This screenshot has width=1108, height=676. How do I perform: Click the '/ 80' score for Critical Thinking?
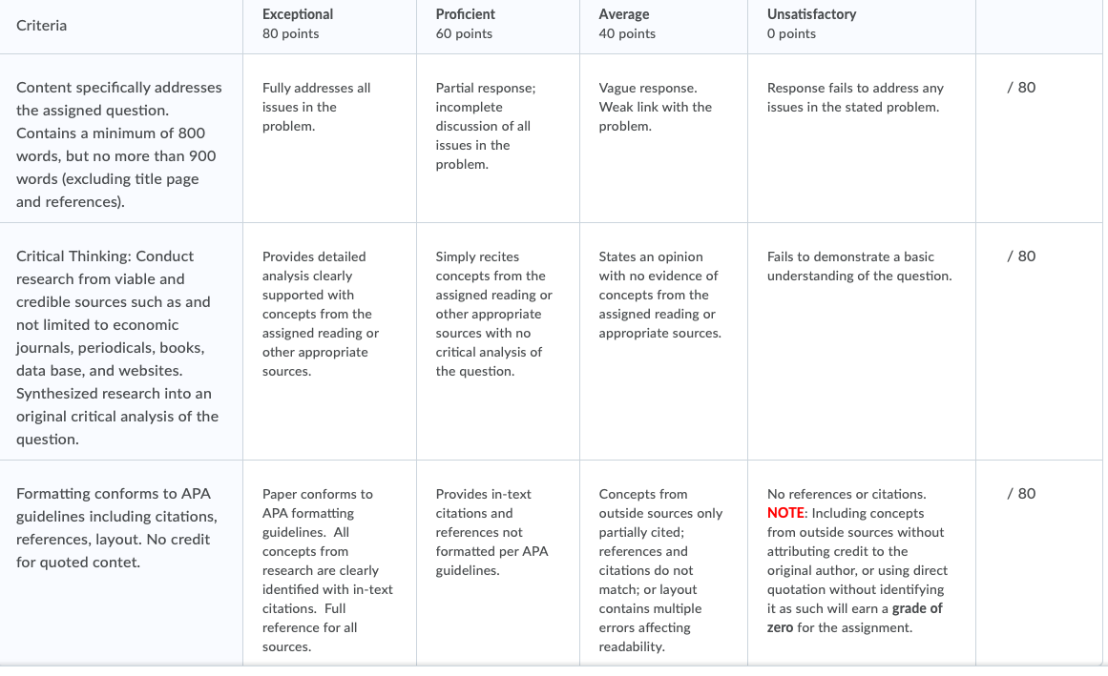[x=1021, y=256]
